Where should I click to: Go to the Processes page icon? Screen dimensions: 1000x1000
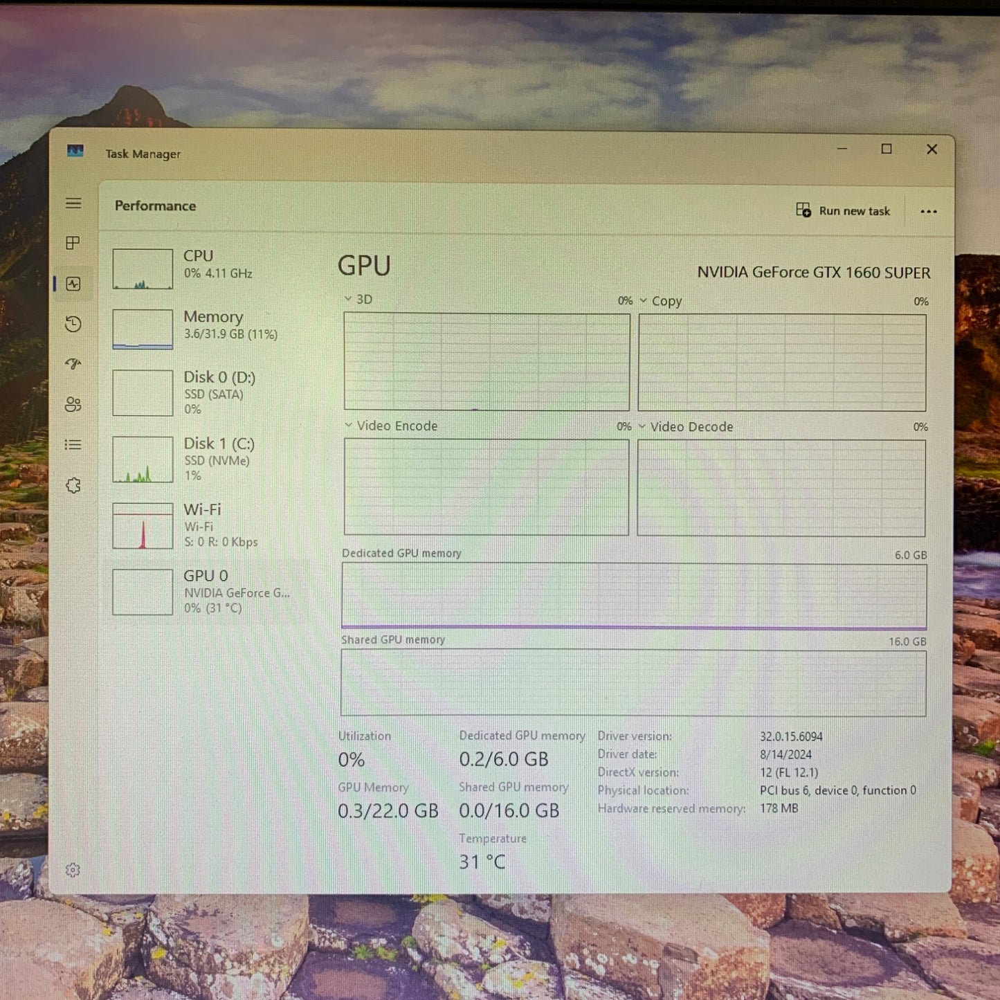(73, 243)
